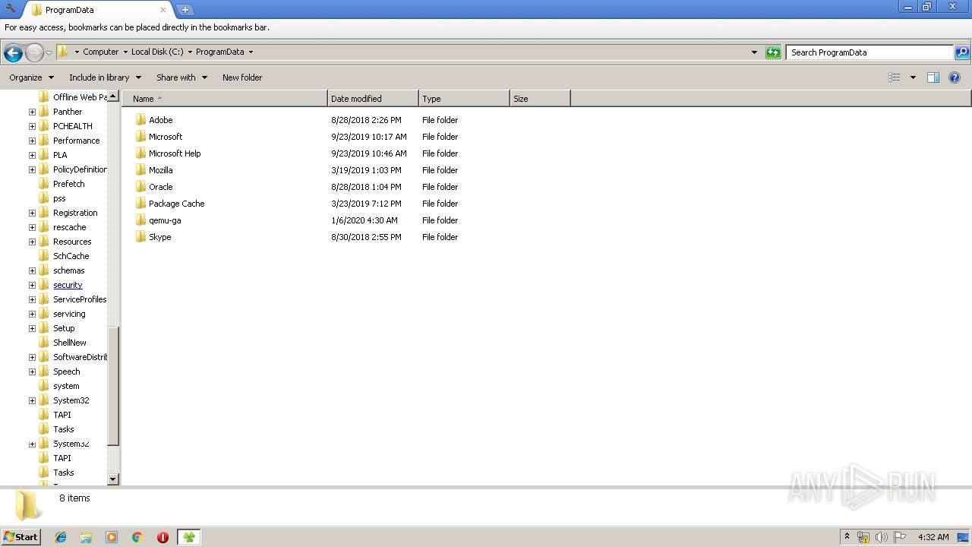Navigate to the Local Disk (C:) breadcrumb
Image resolution: width=972 pixels, height=547 pixels.
pos(157,52)
